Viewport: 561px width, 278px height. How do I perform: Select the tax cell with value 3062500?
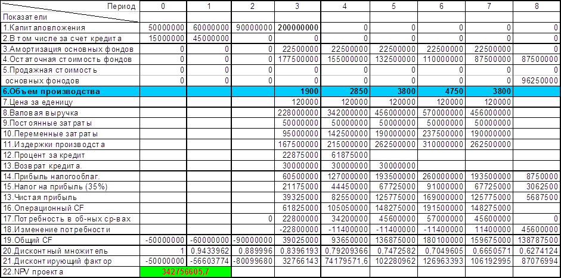538,186
